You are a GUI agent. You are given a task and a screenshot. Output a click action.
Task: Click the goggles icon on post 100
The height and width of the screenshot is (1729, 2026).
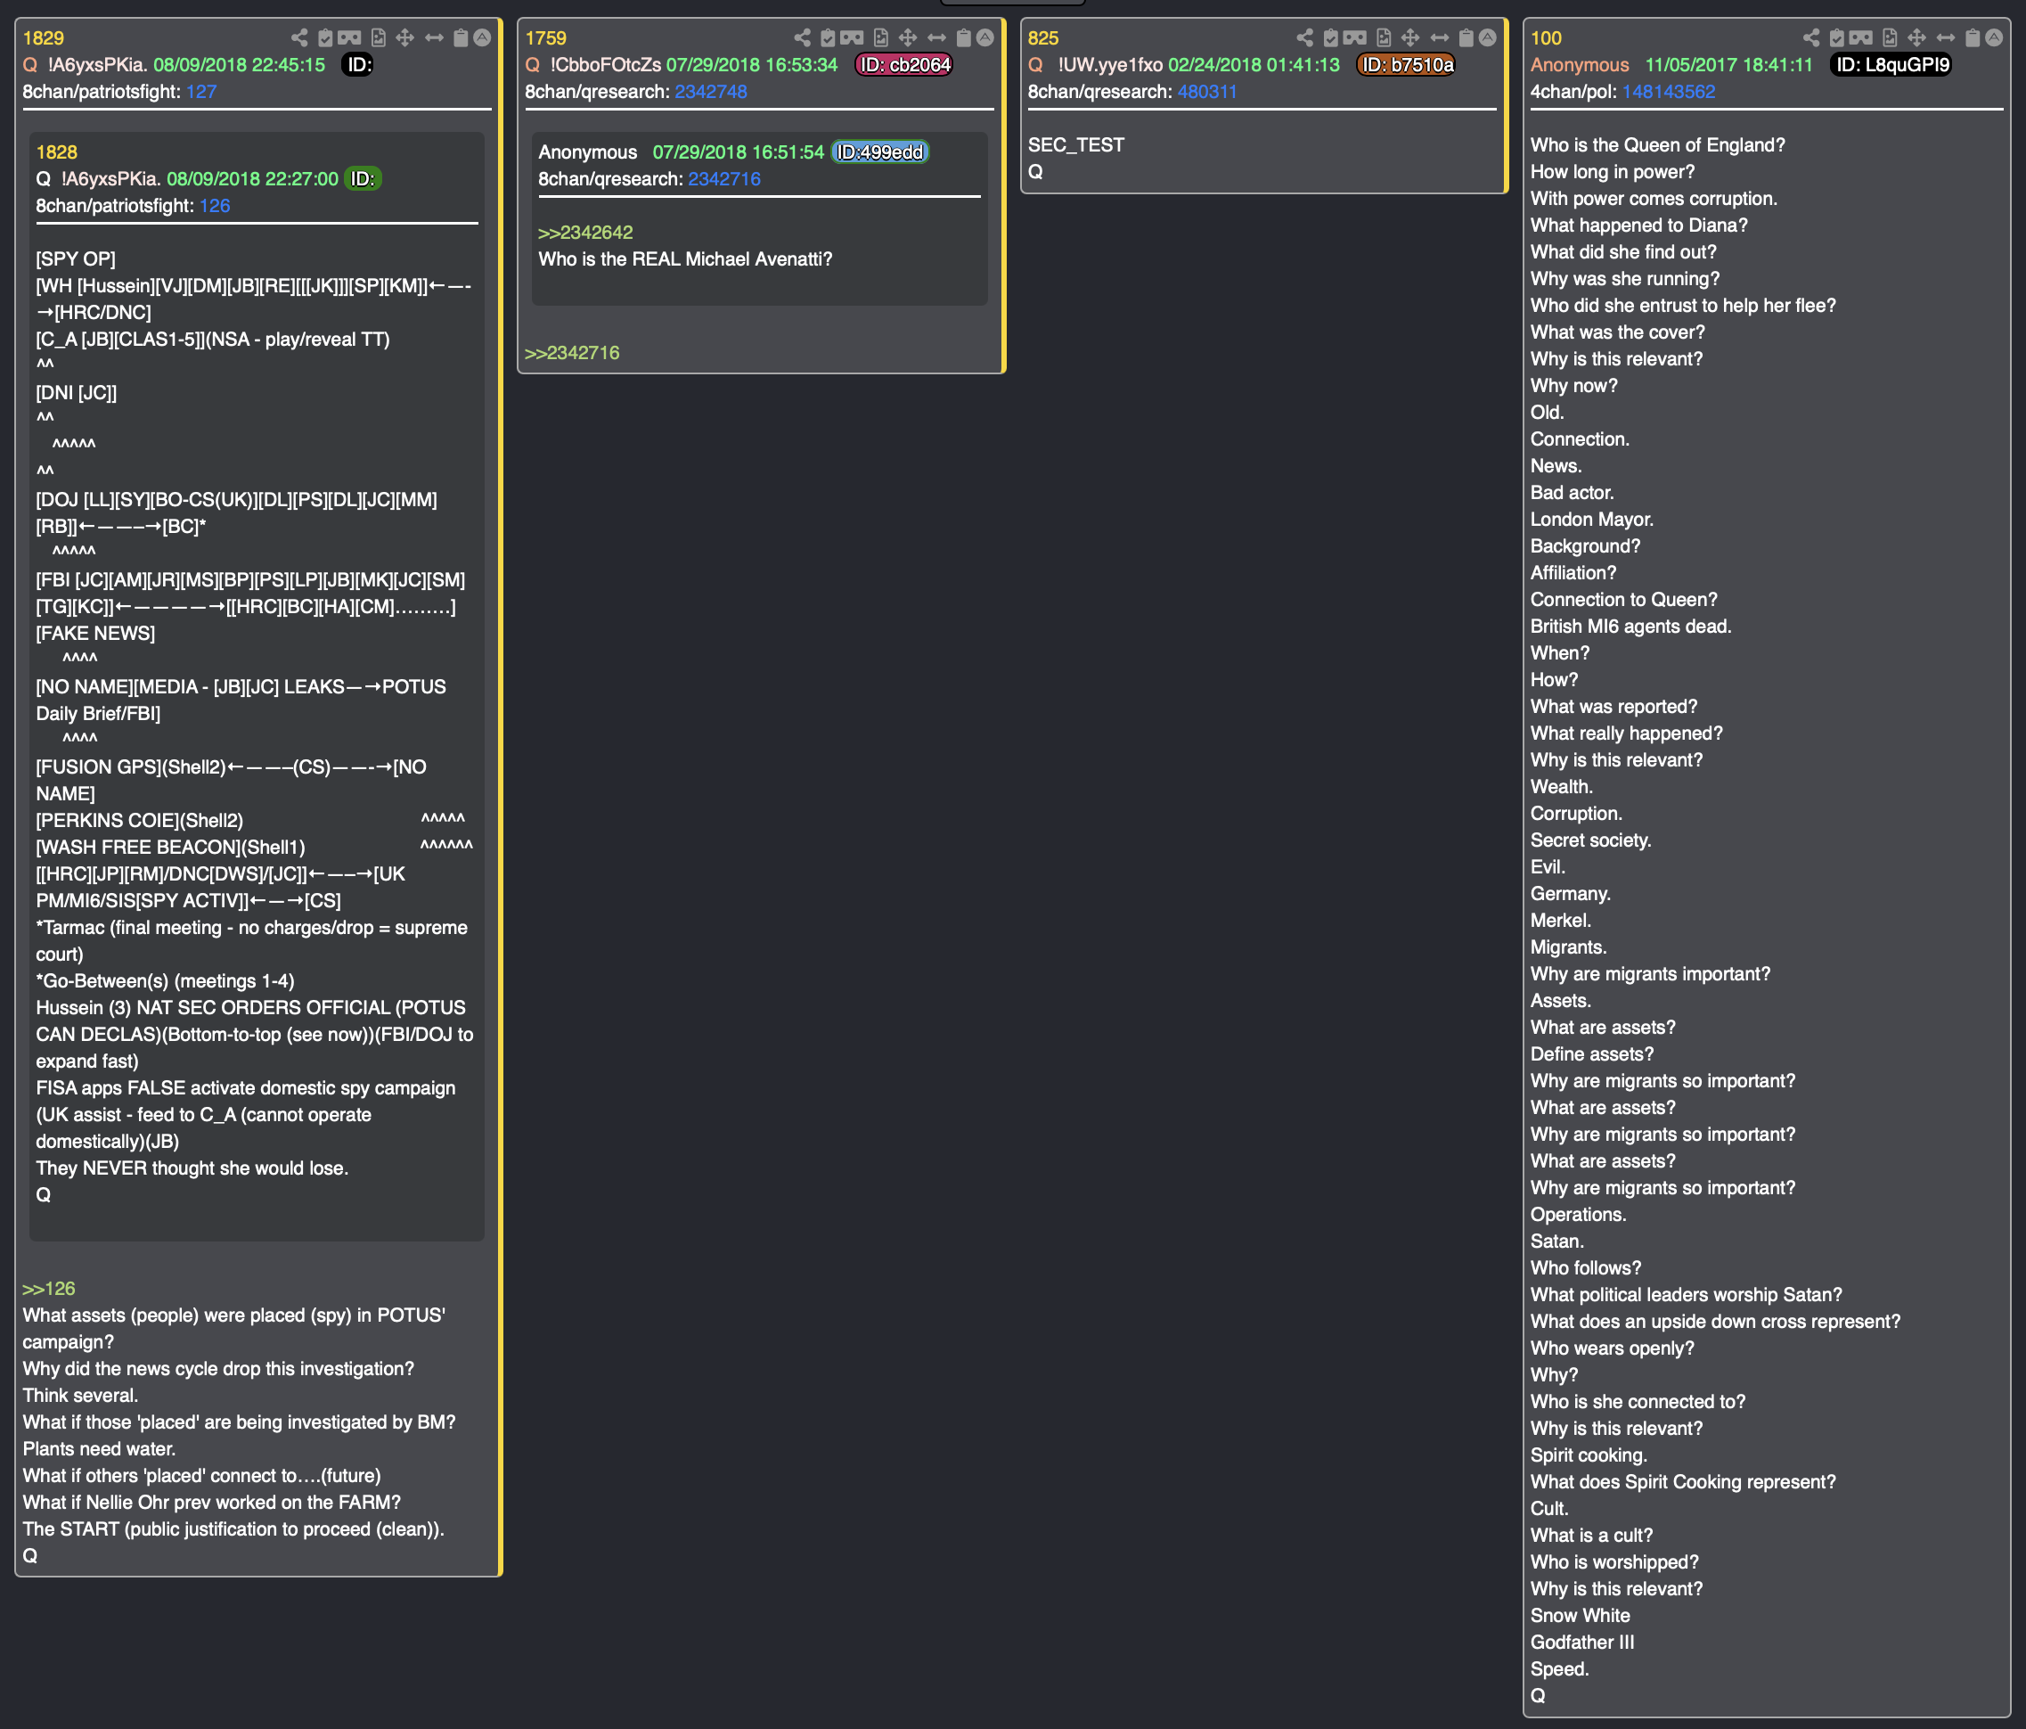tap(1861, 38)
